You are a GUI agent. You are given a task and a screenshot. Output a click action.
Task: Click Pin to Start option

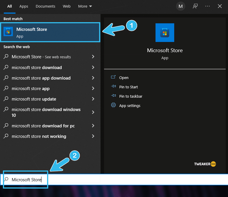[128, 87]
